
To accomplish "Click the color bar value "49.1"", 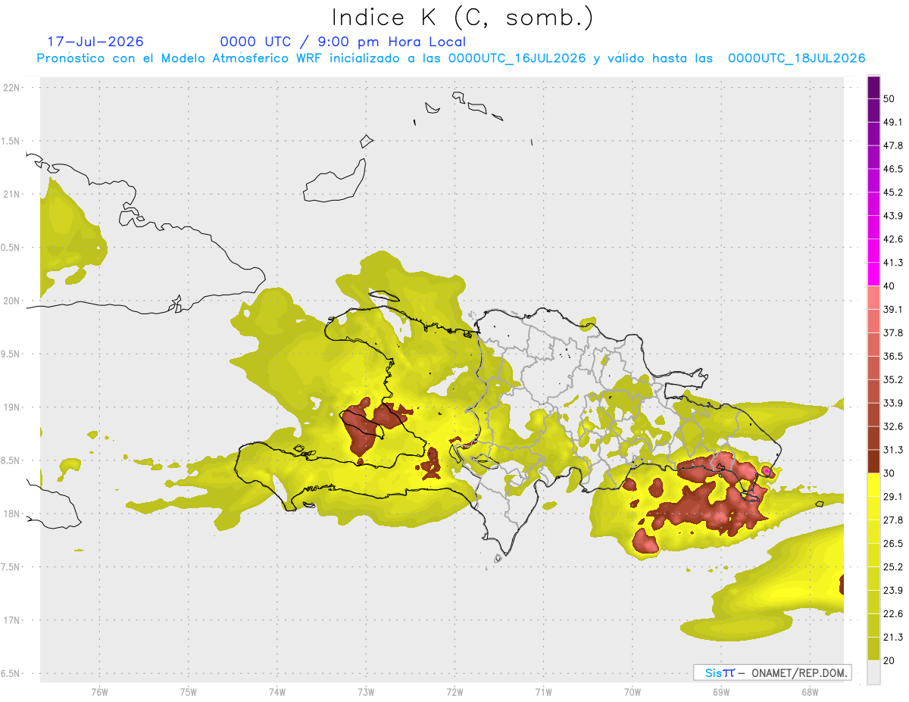I will coord(892,122).
